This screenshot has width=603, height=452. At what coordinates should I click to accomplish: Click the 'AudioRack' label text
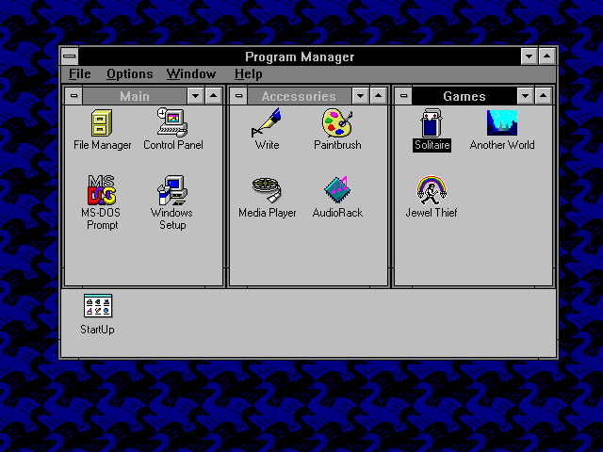coord(337,213)
